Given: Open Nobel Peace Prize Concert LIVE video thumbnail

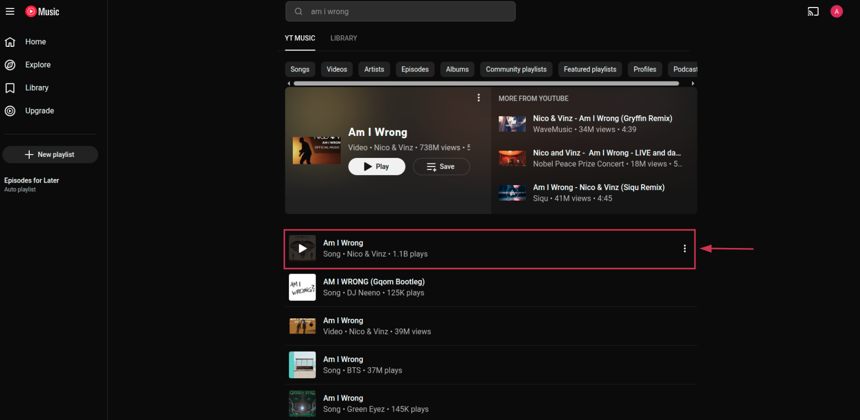Looking at the screenshot, I should tap(512, 158).
